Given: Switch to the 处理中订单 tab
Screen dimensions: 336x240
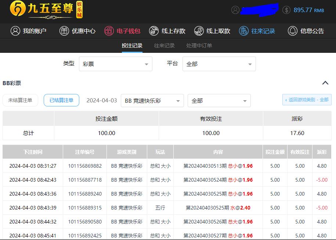Looking at the screenshot, I should tap(199, 46).
